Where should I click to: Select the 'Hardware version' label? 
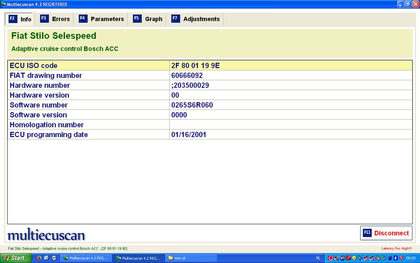coord(39,95)
